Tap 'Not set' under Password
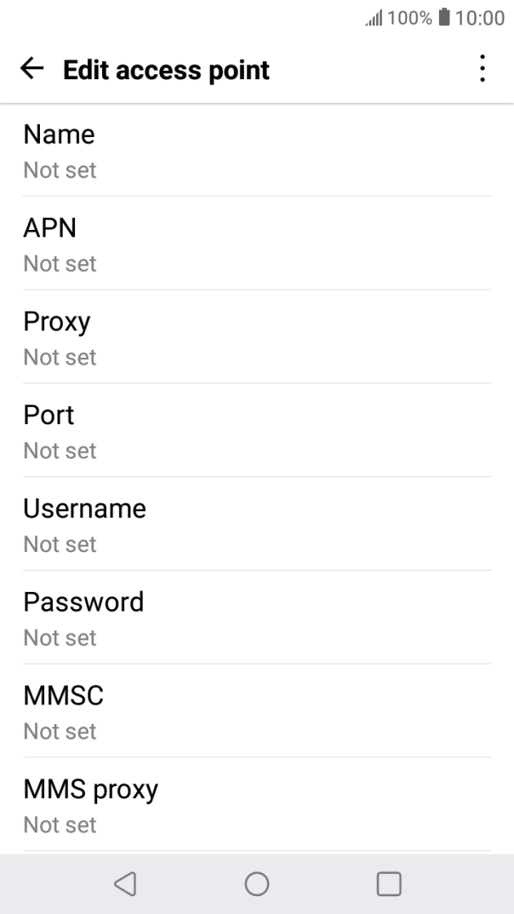Screen dimensions: 514x914 60,638
